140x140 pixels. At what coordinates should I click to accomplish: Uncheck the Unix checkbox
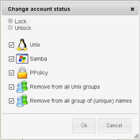click(11, 45)
